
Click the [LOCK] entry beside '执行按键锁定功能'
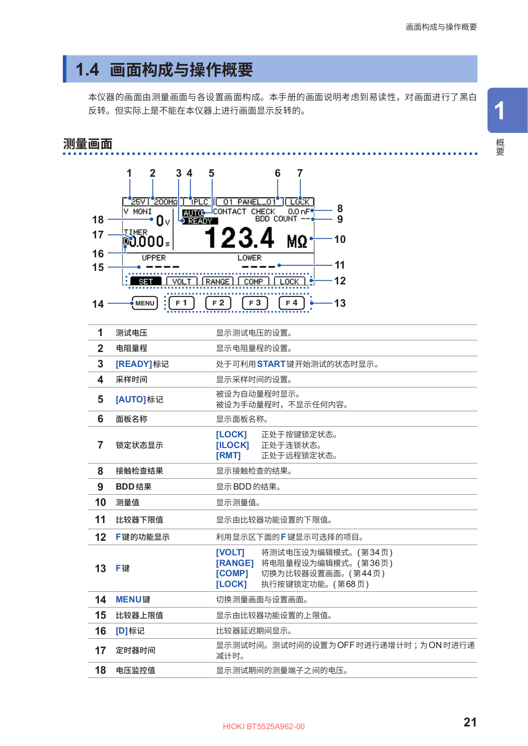[x=231, y=584]
